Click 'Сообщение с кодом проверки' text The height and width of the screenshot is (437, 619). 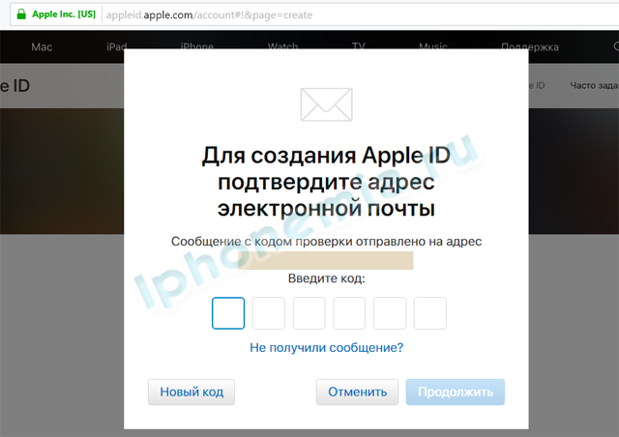263,241
